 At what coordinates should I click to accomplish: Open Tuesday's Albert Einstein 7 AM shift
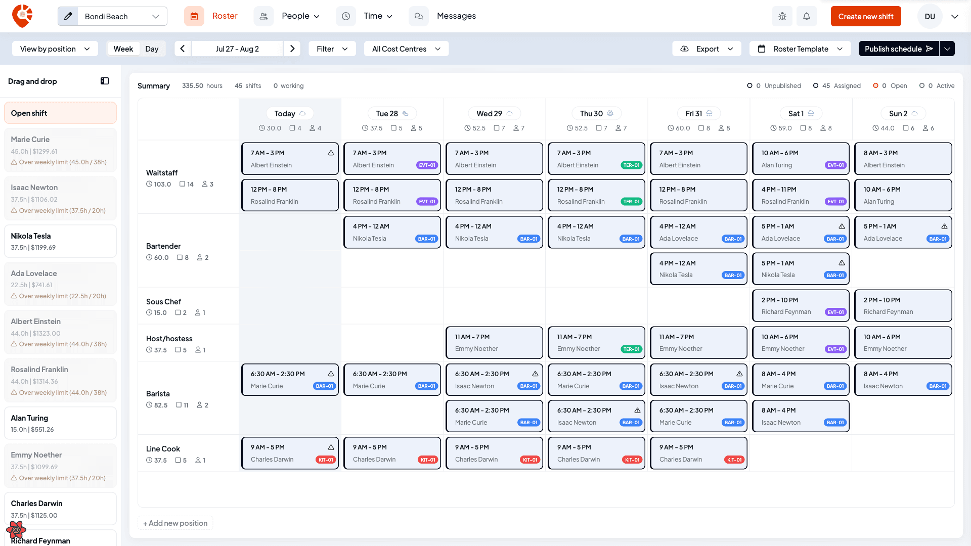tap(392, 159)
